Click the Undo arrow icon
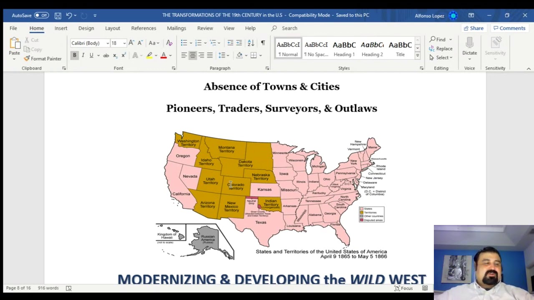Image resolution: width=534 pixels, height=300 pixels. 69,15
